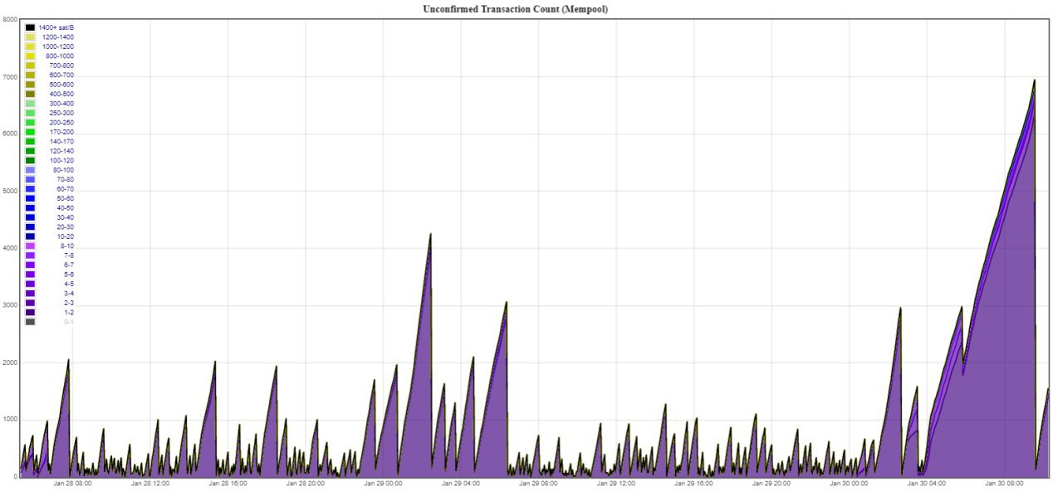The image size is (1063, 491).
Task: Click the 140-170 green legend swatch
Action: tap(30, 142)
